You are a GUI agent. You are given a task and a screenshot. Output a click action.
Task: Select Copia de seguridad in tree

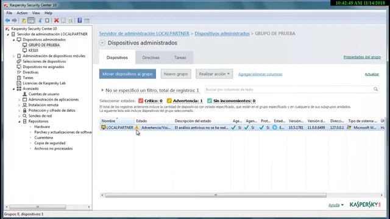pyautogui.click(x=50, y=143)
